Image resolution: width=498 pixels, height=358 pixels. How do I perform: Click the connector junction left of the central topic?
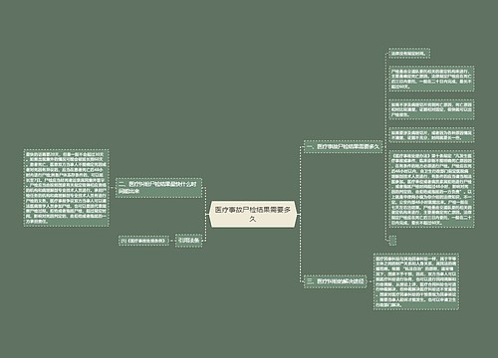point(207,214)
